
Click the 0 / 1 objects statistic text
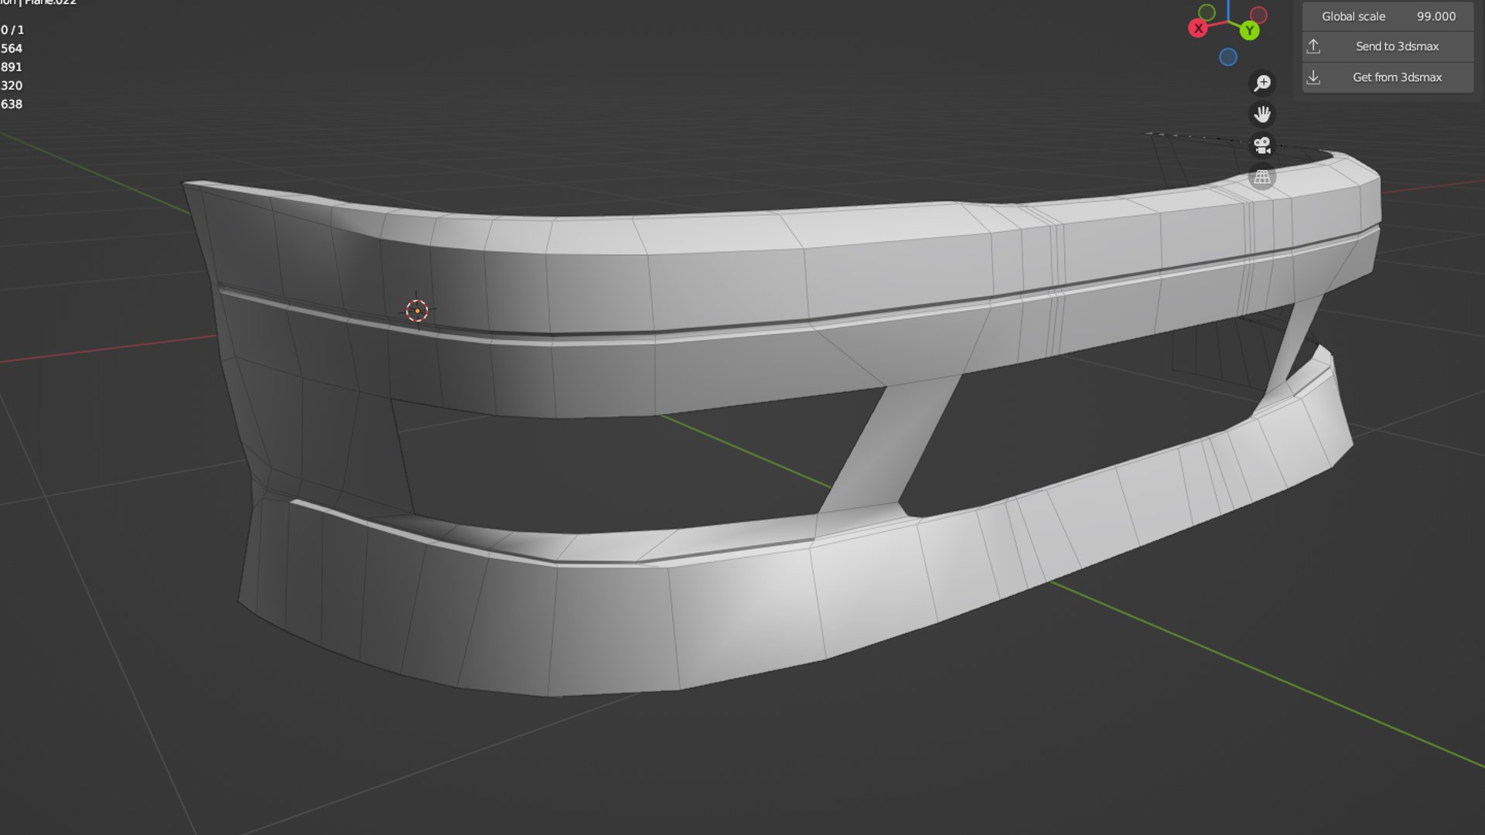(12, 30)
